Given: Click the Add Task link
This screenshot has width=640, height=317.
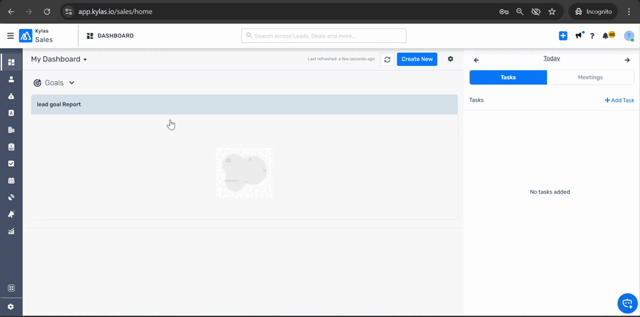Looking at the screenshot, I should pyautogui.click(x=620, y=100).
